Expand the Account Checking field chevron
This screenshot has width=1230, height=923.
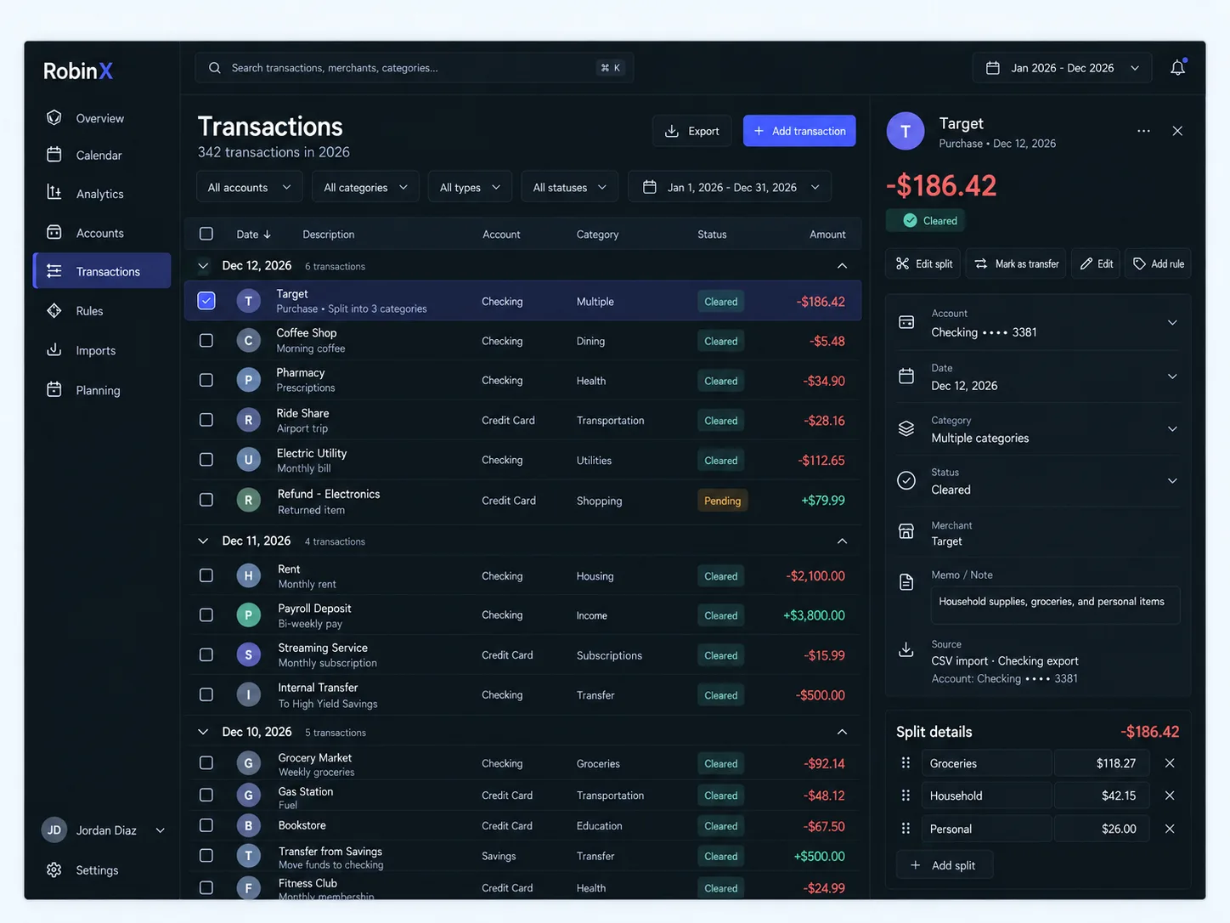[x=1172, y=323]
